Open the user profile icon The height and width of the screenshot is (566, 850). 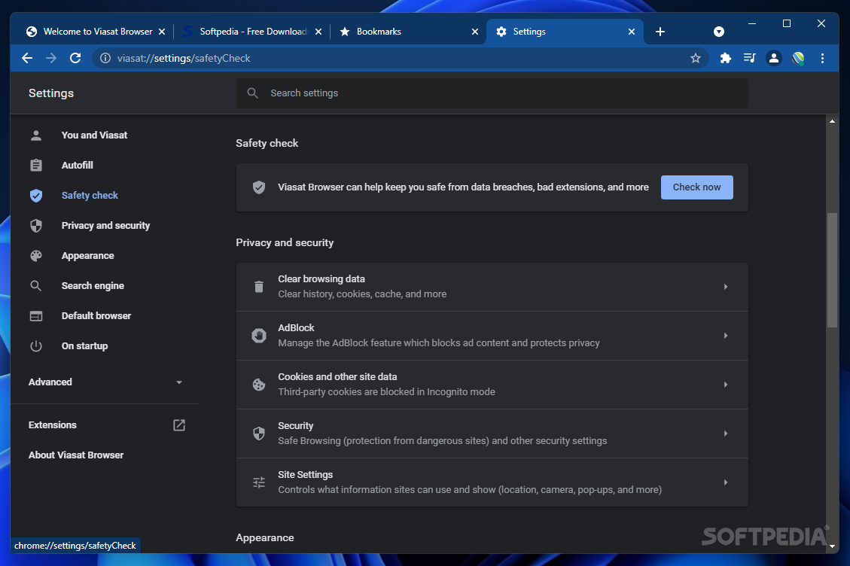tap(773, 58)
